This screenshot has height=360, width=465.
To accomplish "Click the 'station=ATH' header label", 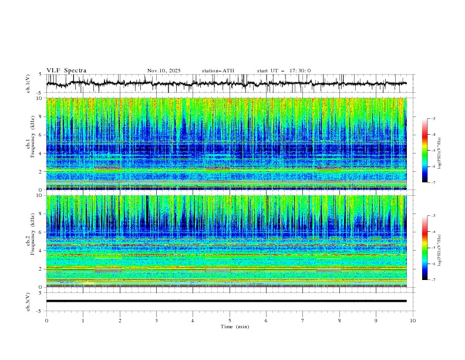I will point(218,71).
